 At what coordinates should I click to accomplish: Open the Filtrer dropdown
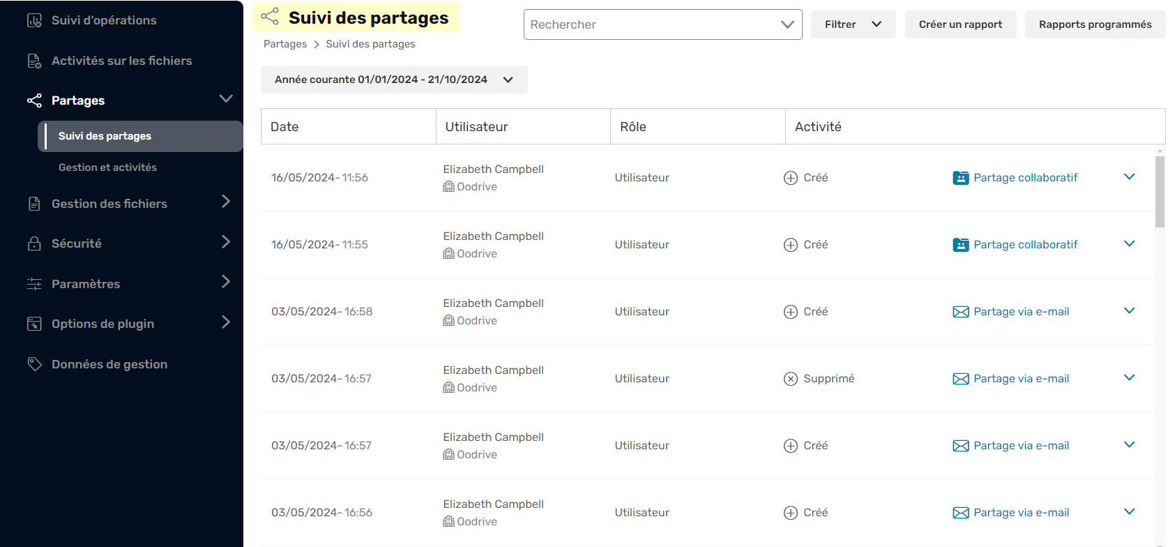pos(853,24)
